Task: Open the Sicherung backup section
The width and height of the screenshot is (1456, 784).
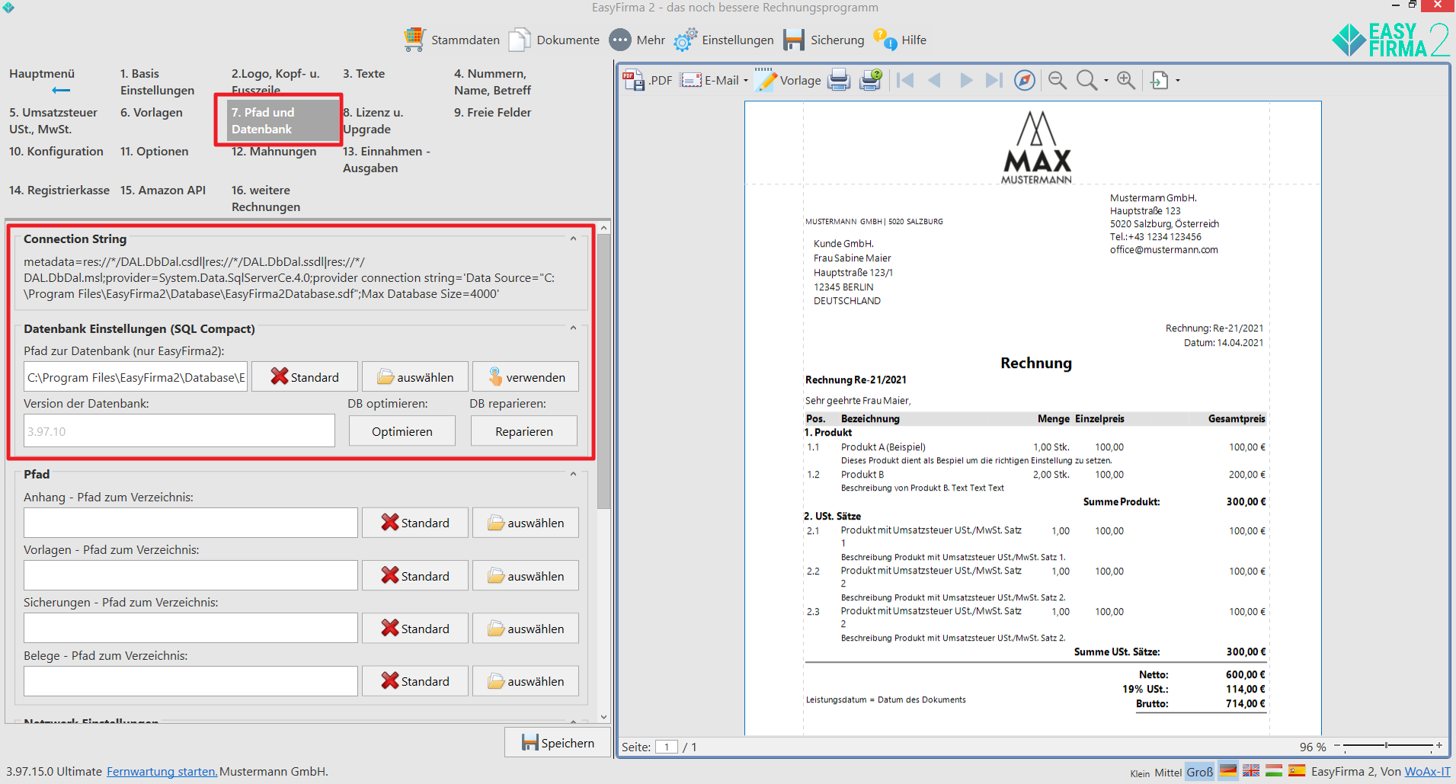Action: tap(824, 40)
